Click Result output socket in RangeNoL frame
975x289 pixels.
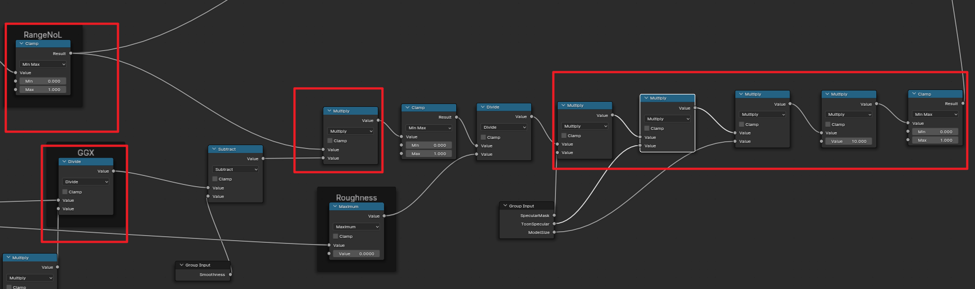click(x=70, y=53)
